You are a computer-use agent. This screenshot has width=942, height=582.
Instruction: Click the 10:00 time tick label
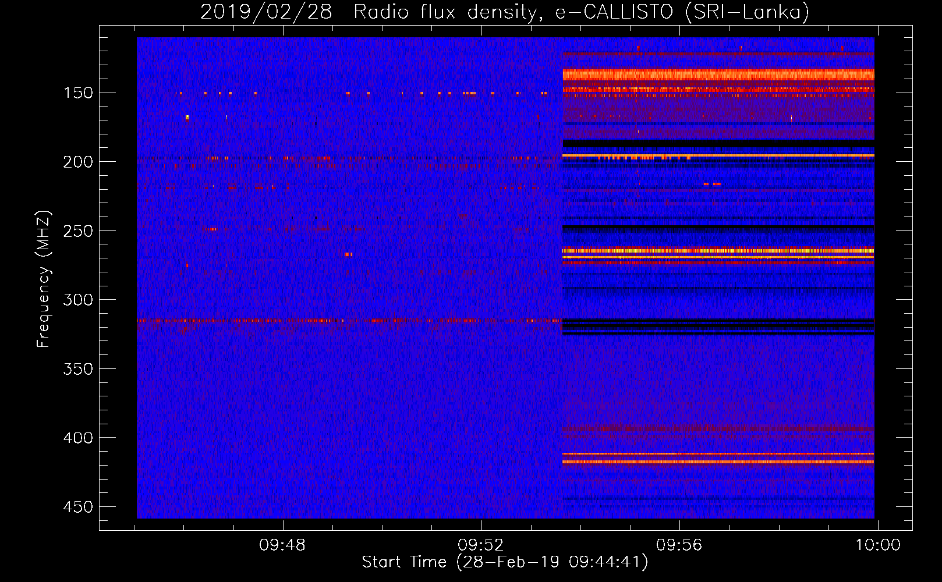(877, 545)
